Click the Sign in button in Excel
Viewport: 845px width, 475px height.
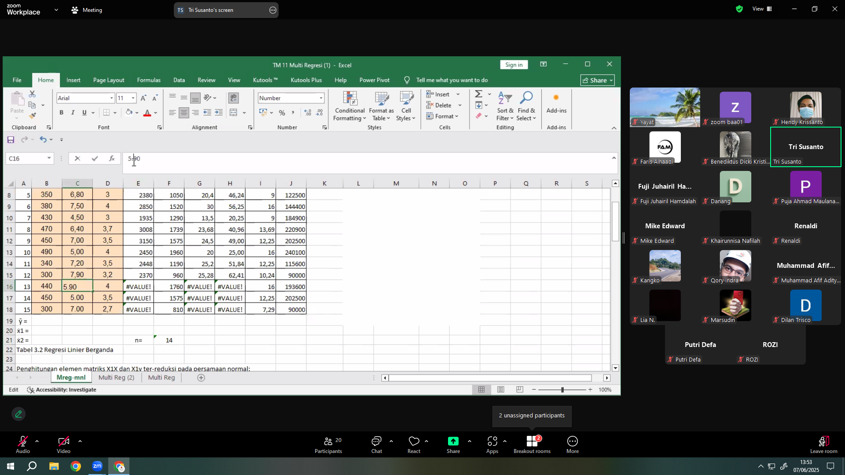pyautogui.click(x=514, y=65)
